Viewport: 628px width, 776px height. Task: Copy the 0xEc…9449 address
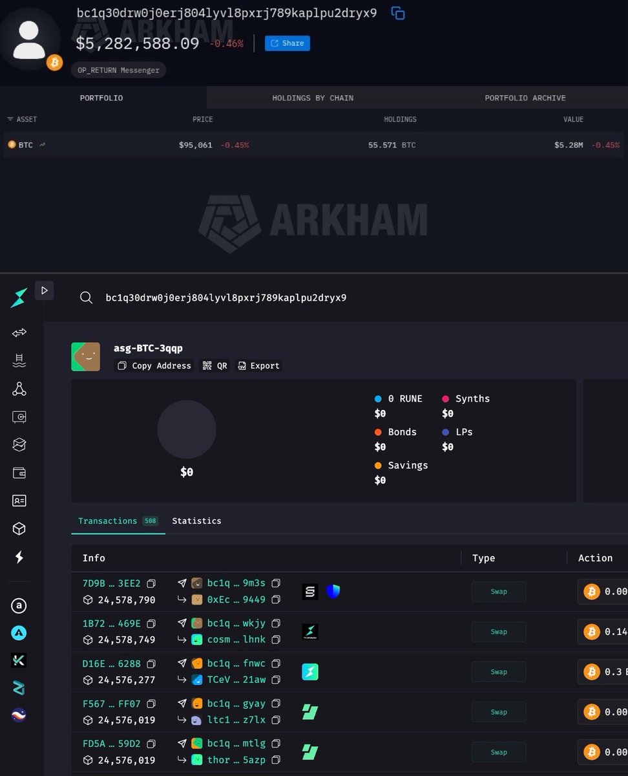tap(276, 600)
